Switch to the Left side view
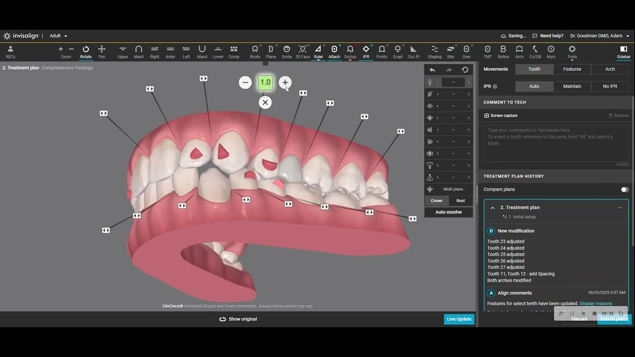635x357 pixels. 187,52
